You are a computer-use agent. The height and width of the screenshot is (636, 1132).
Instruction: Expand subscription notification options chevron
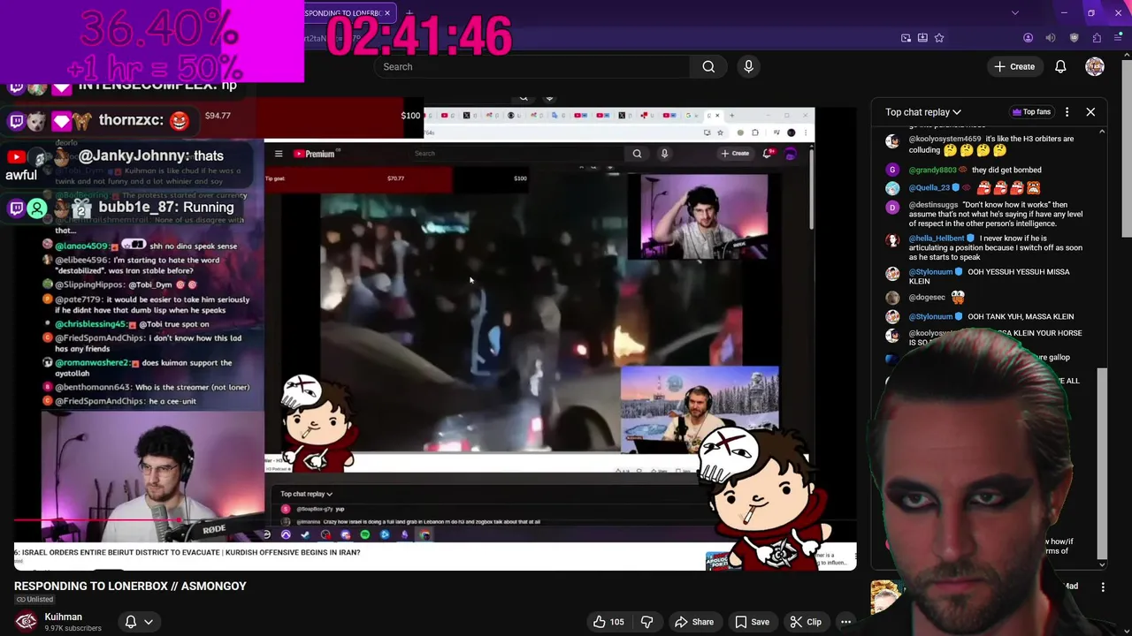click(x=149, y=622)
